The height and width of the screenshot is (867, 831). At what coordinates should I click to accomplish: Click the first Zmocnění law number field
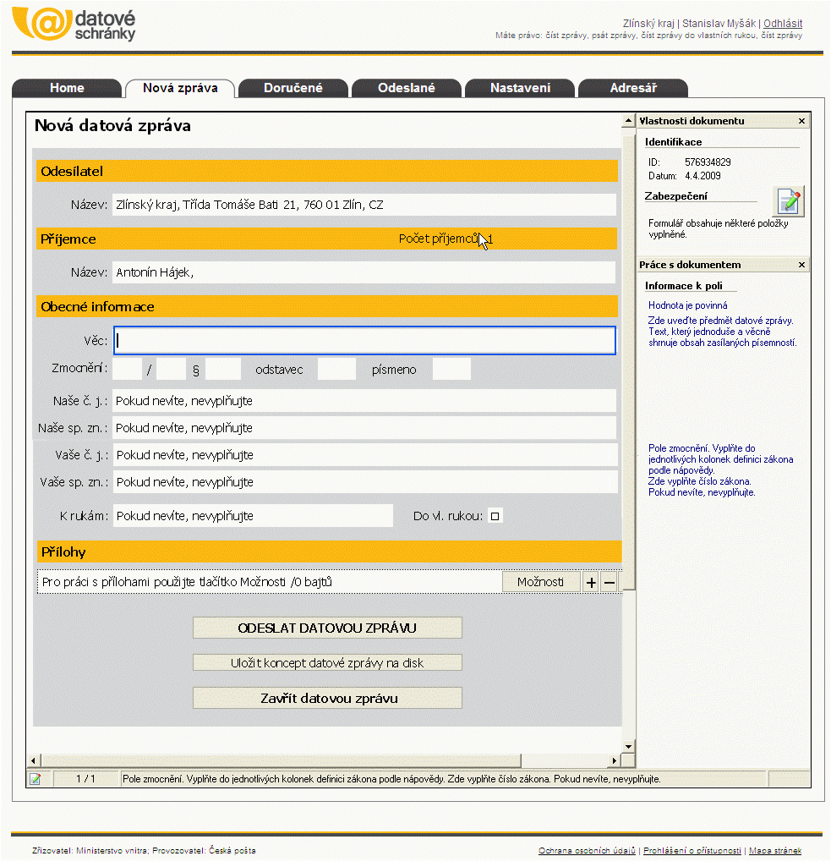click(127, 369)
